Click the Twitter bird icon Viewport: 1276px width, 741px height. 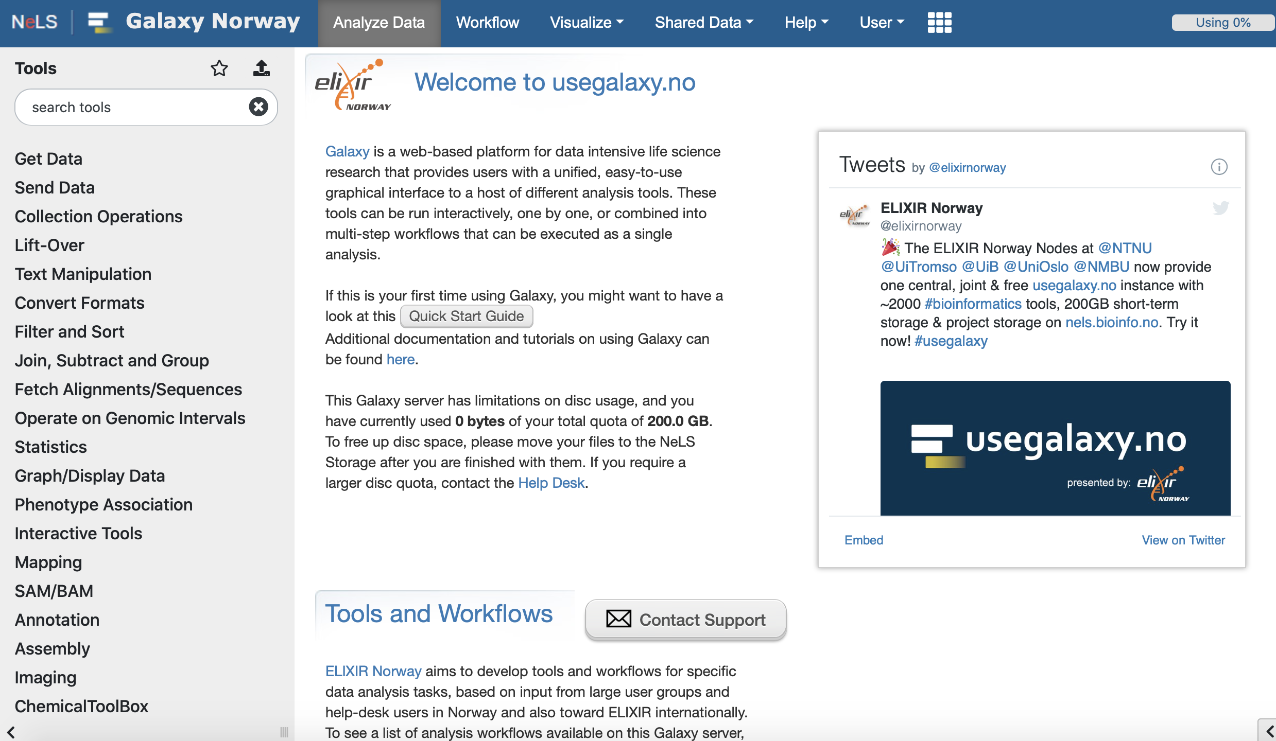tap(1221, 208)
